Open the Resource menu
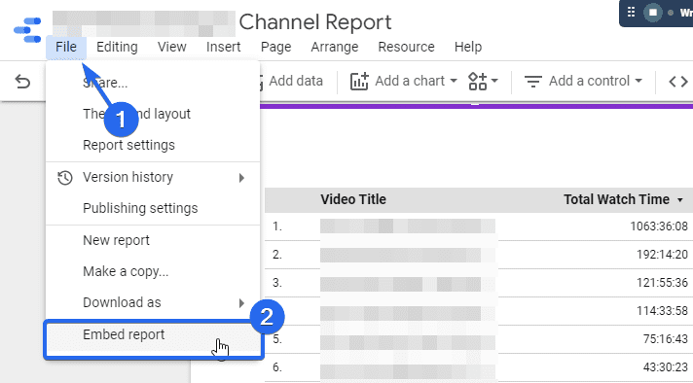The height and width of the screenshot is (383, 693). tap(406, 47)
